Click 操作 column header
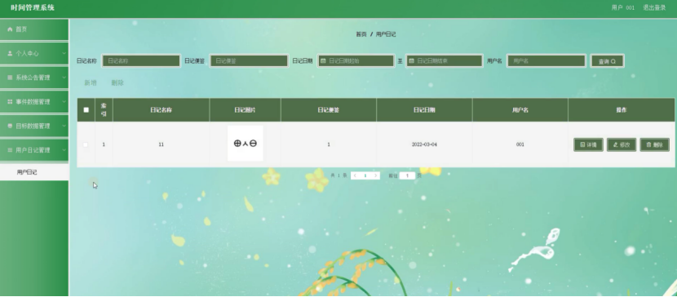The height and width of the screenshot is (297, 677). (622, 110)
